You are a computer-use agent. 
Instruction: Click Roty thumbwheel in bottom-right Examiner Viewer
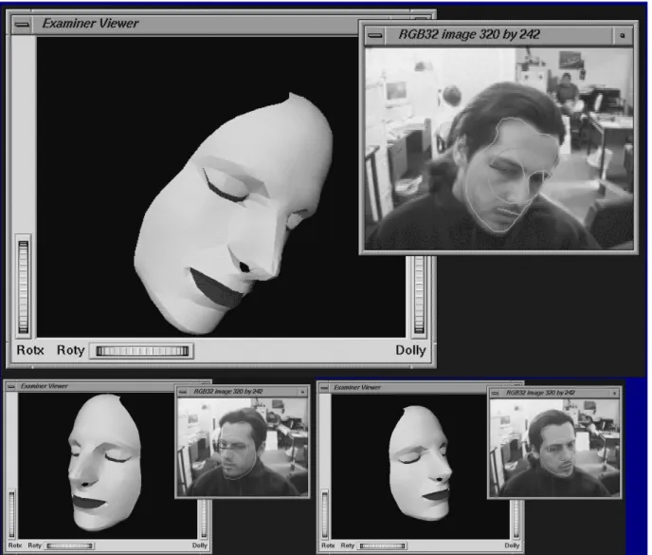tap(383, 546)
